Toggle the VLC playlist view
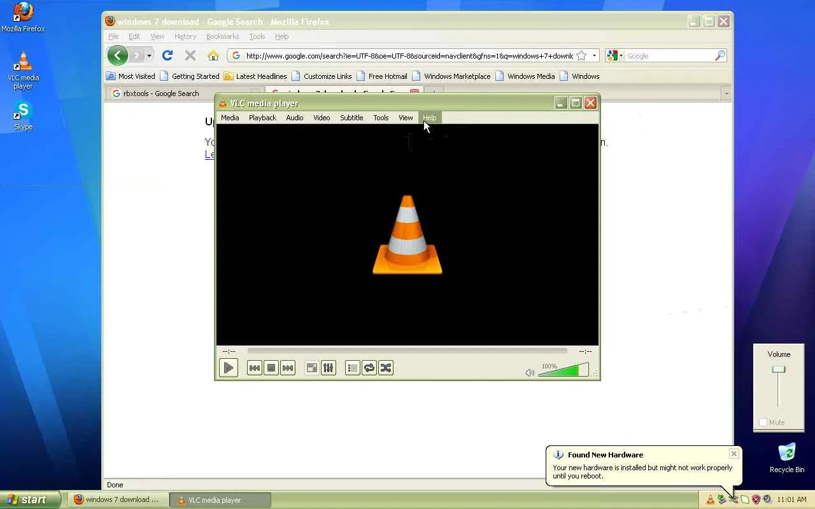 (x=353, y=368)
